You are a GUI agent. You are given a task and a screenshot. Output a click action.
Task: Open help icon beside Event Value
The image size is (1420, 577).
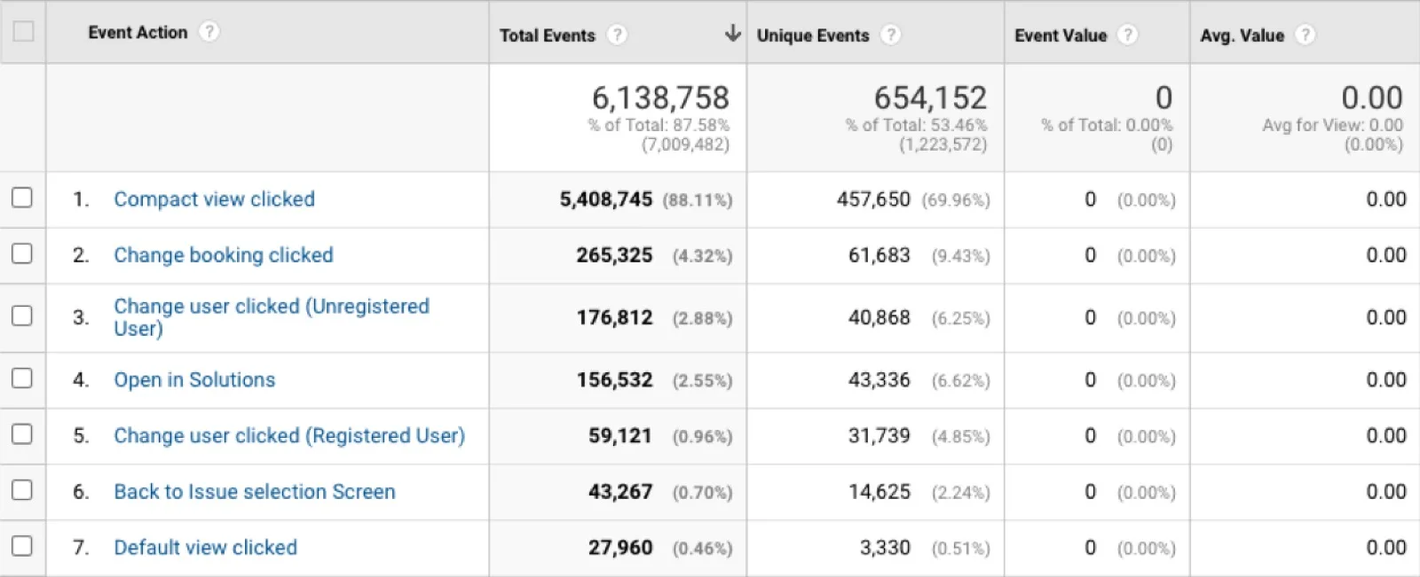click(1127, 35)
